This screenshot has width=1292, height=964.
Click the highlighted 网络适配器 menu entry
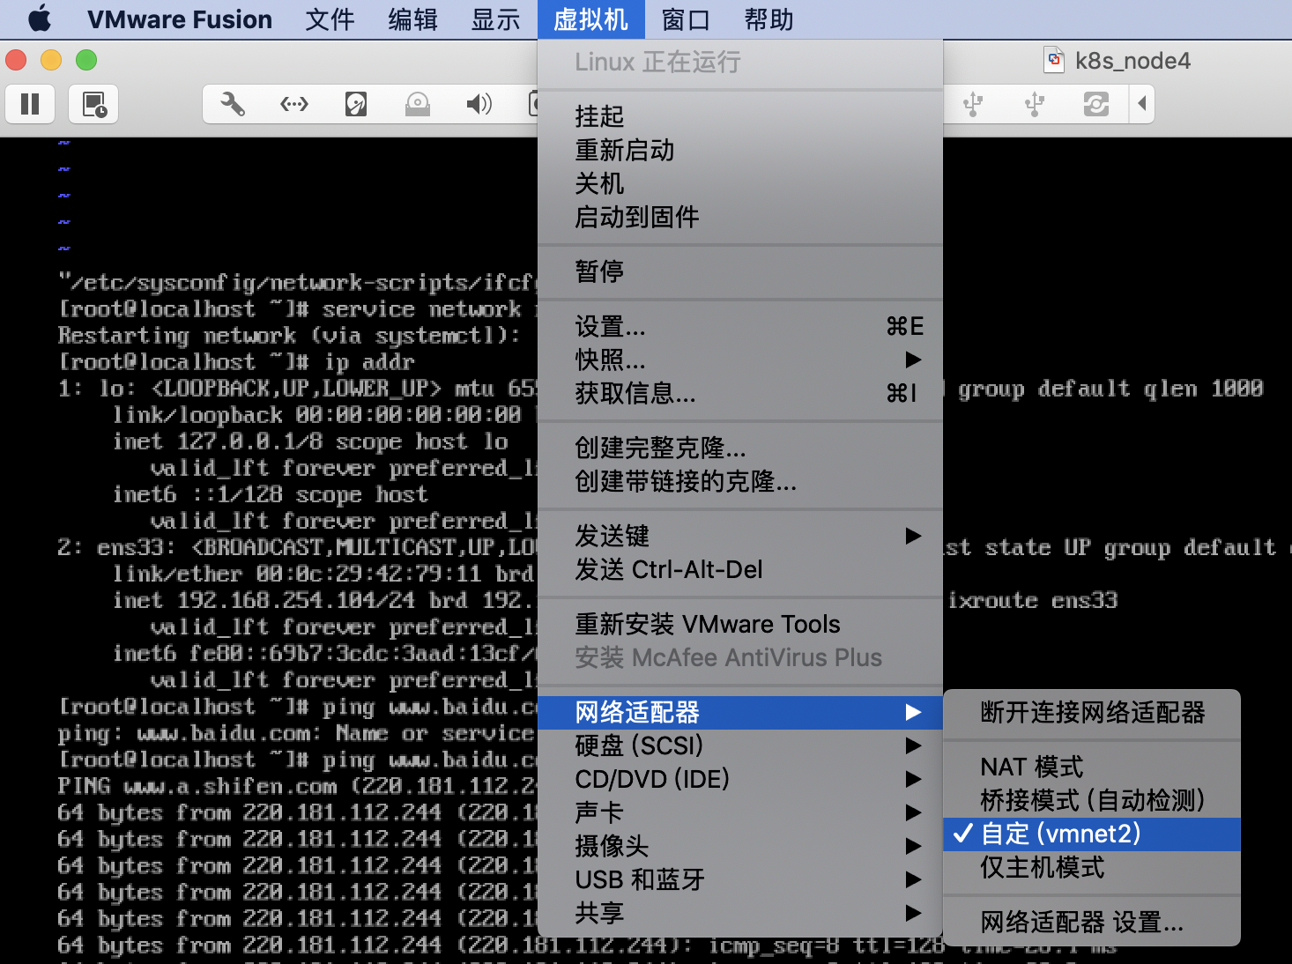(740, 712)
